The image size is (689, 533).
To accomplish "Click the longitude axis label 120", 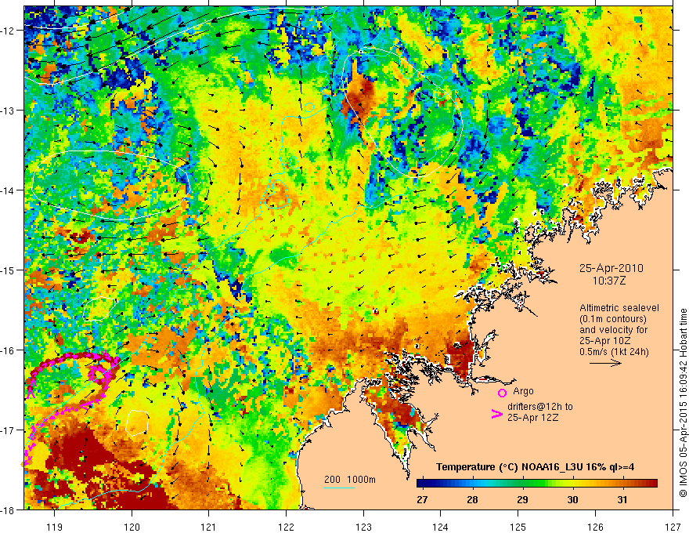I will click(x=132, y=527).
